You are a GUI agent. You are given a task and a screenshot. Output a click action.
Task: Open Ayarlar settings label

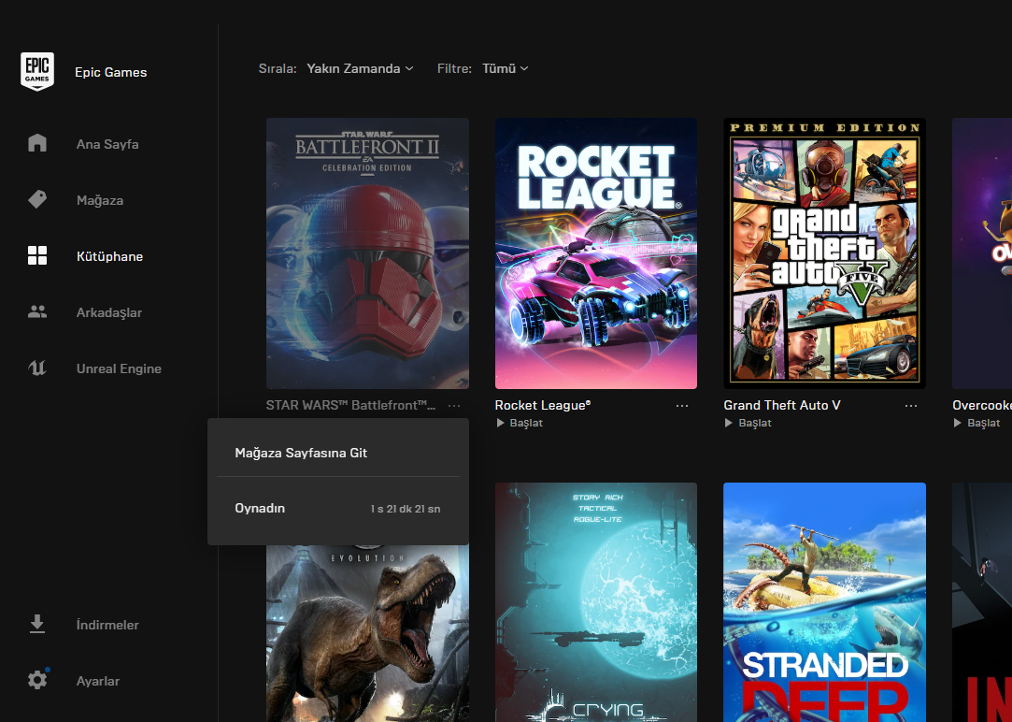tap(98, 681)
